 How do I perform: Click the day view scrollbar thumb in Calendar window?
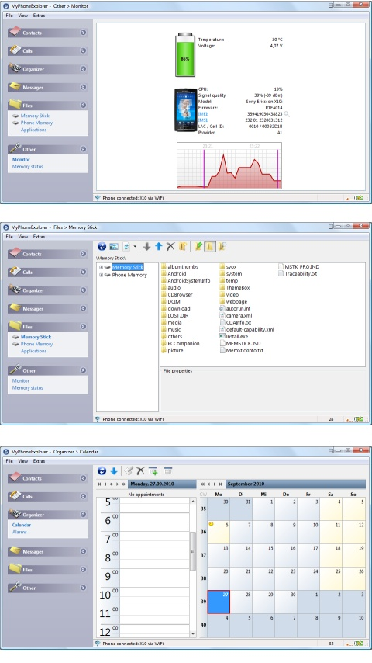point(194,551)
